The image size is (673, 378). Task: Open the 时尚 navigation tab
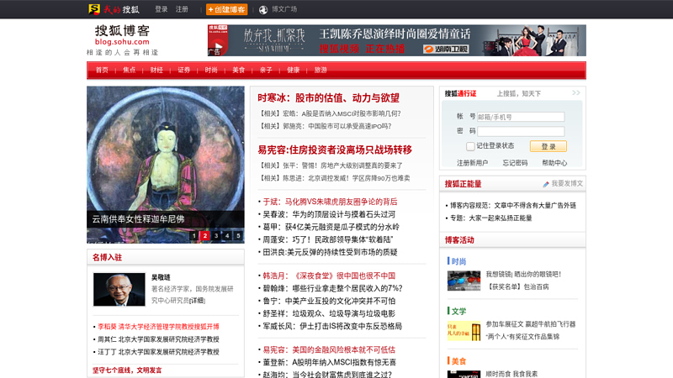[211, 70]
